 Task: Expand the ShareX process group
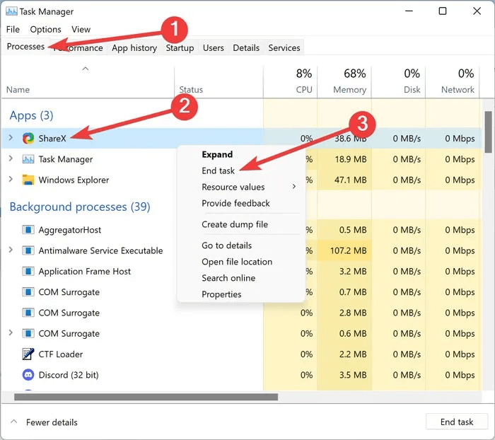point(11,139)
